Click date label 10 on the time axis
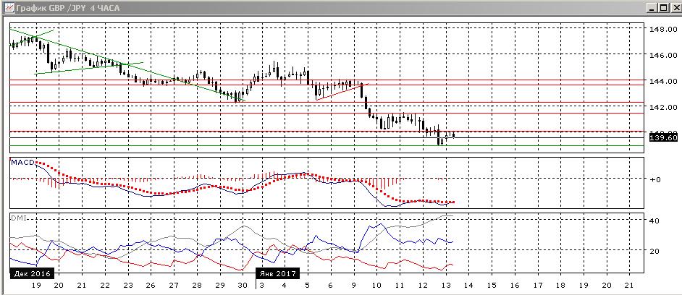This screenshot has height=295, width=682. (x=376, y=286)
